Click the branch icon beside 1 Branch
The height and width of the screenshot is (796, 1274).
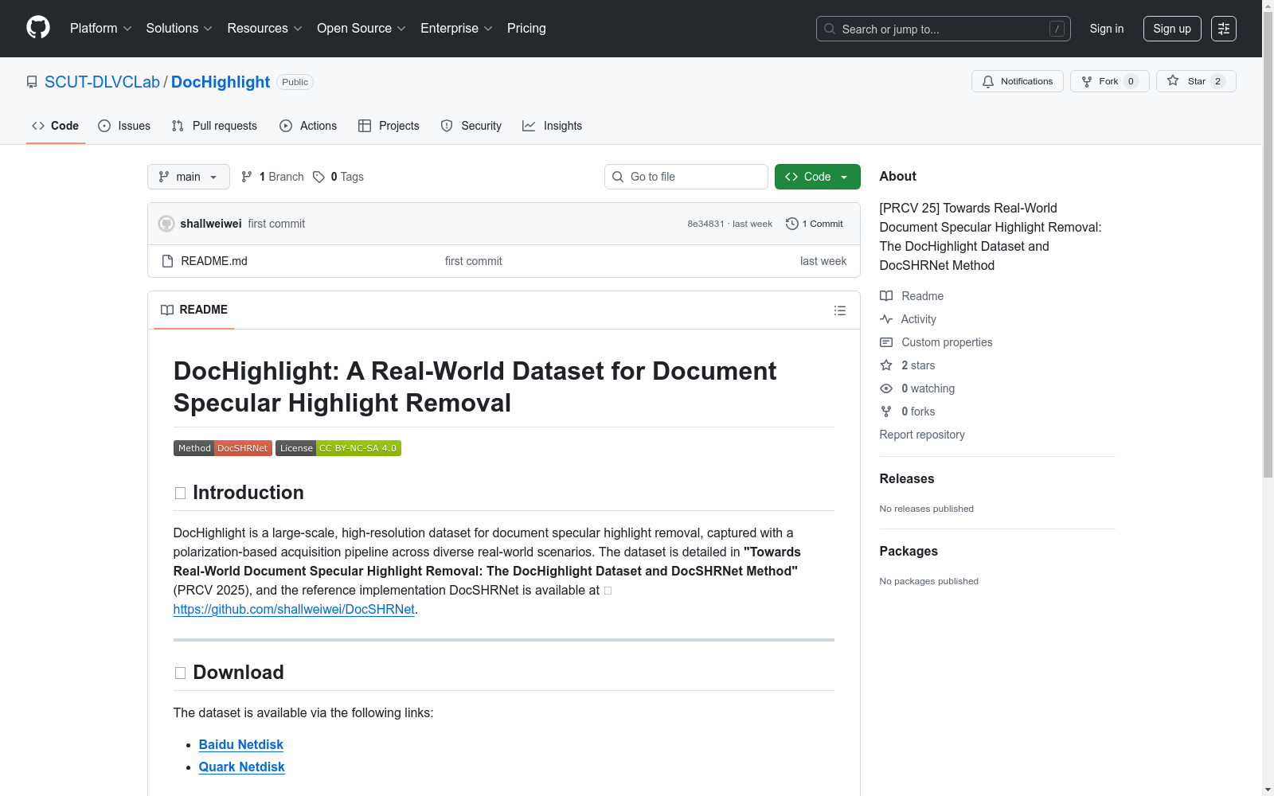(x=247, y=177)
